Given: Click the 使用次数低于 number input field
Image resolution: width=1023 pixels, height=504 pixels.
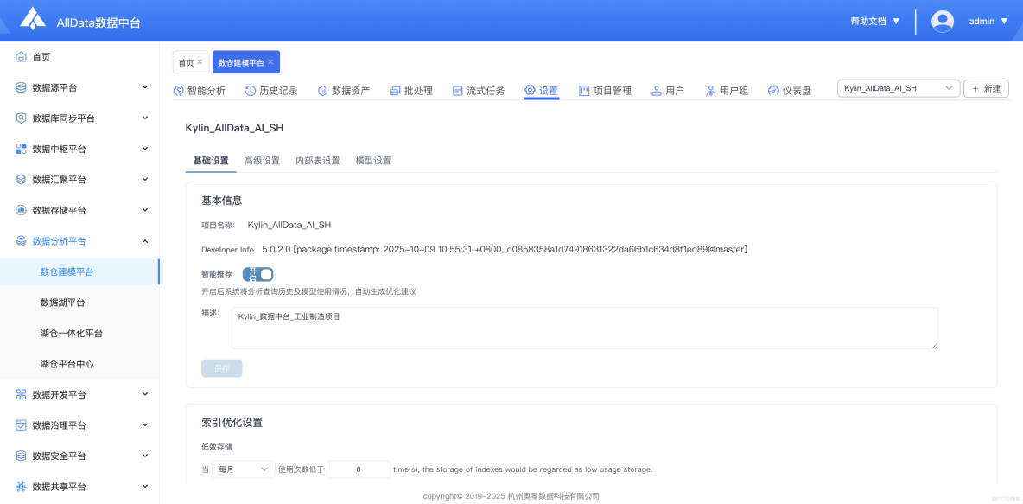Looking at the screenshot, I should [x=358, y=469].
